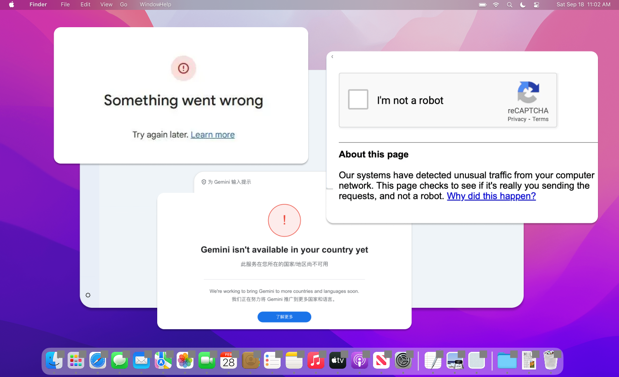The width and height of the screenshot is (619, 377).
Task: Open the Learn more link
Action: point(213,135)
